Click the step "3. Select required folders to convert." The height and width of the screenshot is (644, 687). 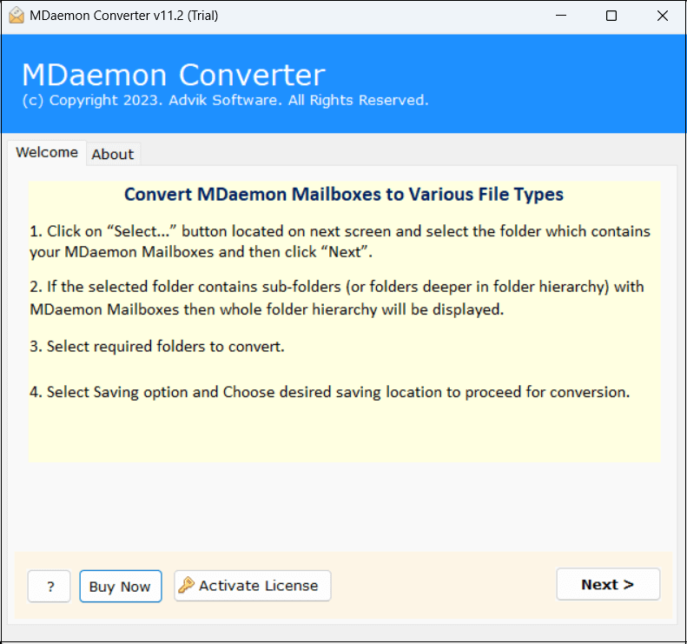click(x=157, y=346)
